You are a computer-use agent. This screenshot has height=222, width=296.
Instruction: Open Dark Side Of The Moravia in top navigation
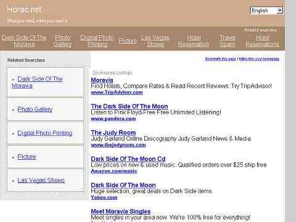click(24, 41)
